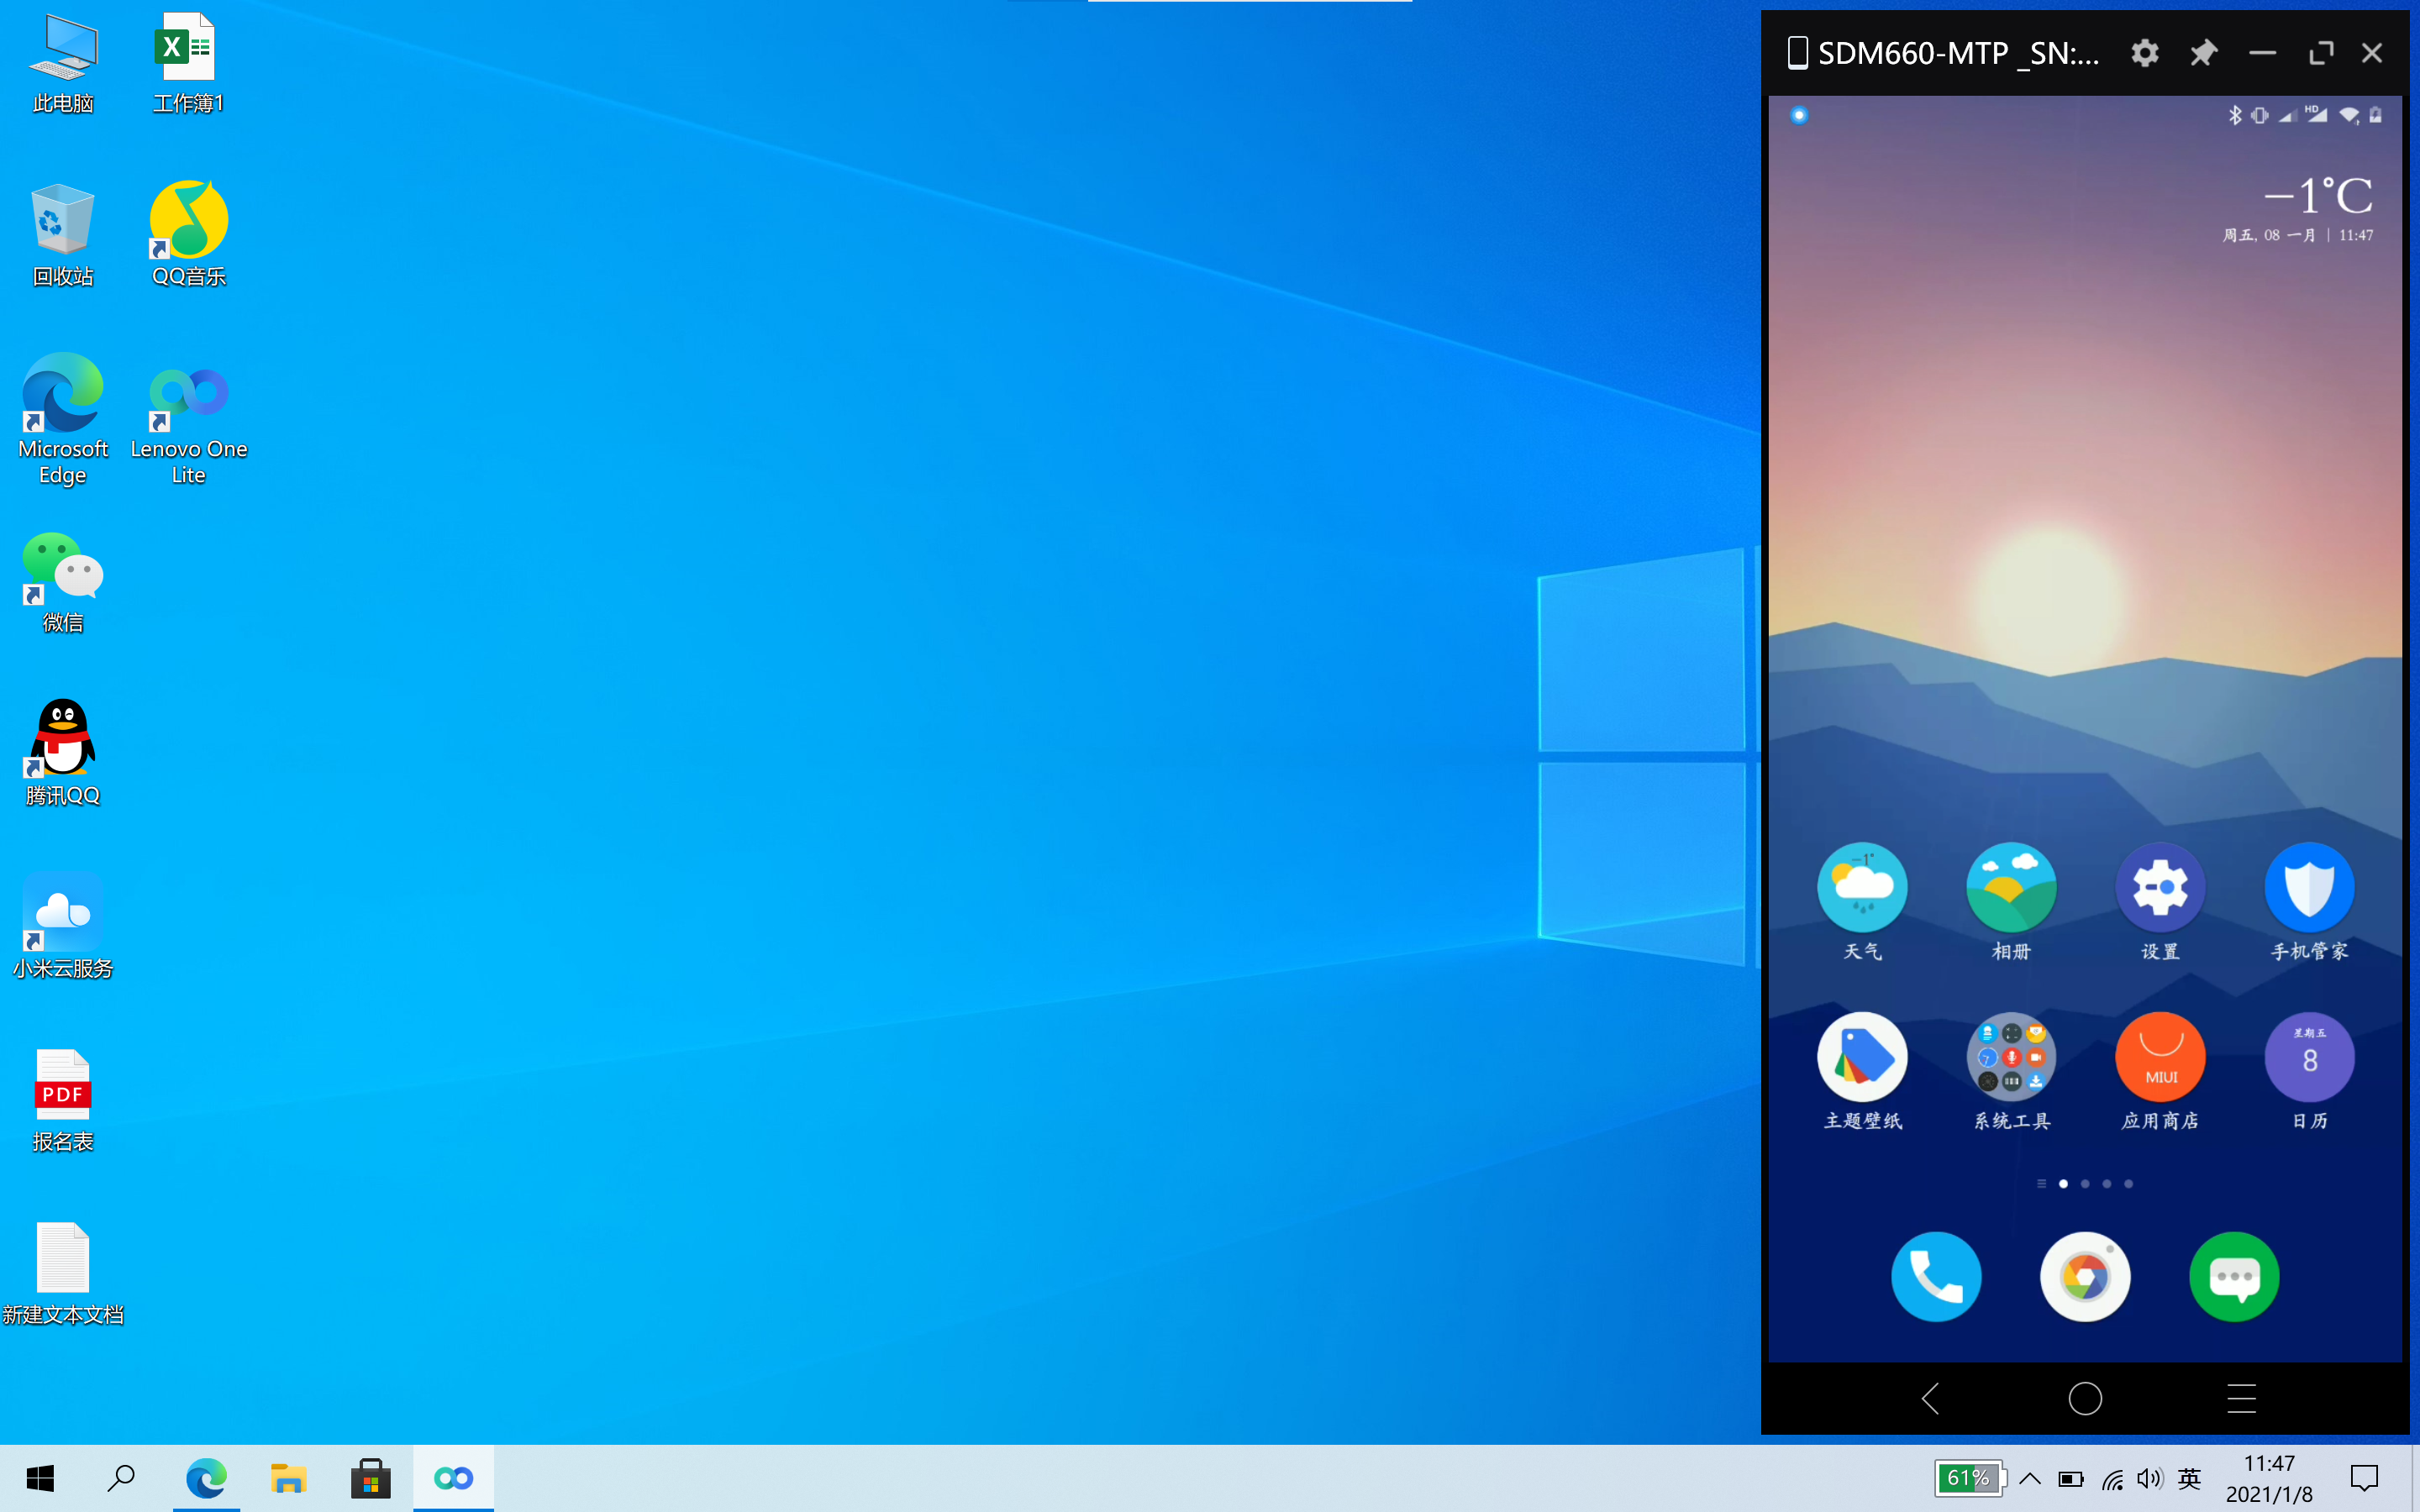Open the 手机管家 app on the phone
Image resolution: width=2420 pixels, height=1512 pixels.
coord(2309,903)
